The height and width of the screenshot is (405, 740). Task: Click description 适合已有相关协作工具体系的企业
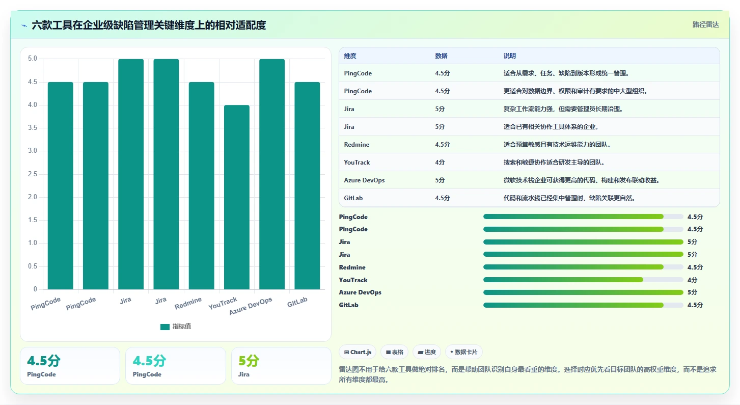click(551, 127)
